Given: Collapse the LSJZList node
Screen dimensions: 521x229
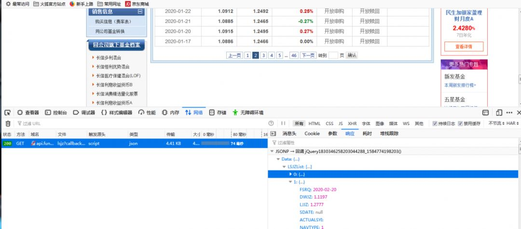Looking at the screenshot, I should tap(285, 167).
